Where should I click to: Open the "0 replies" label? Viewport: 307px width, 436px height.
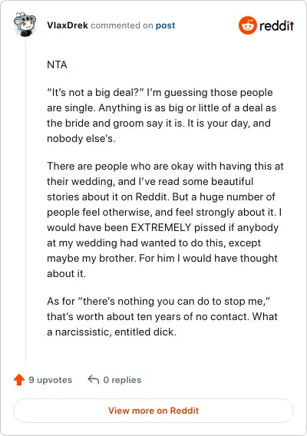click(122, 380)
